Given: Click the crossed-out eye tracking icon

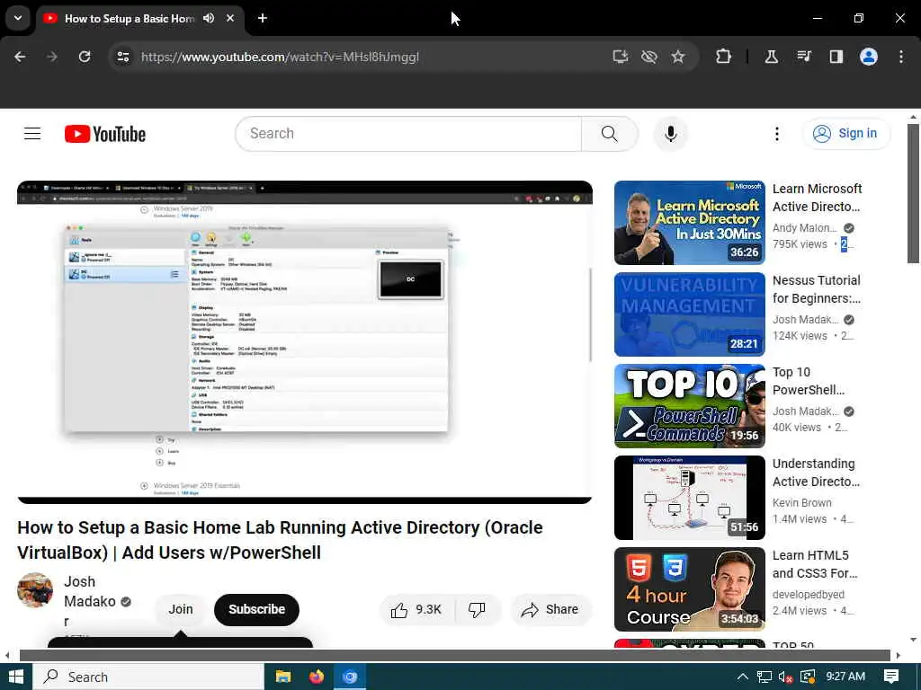Looking at the screenshot, I should coord(649,57).
